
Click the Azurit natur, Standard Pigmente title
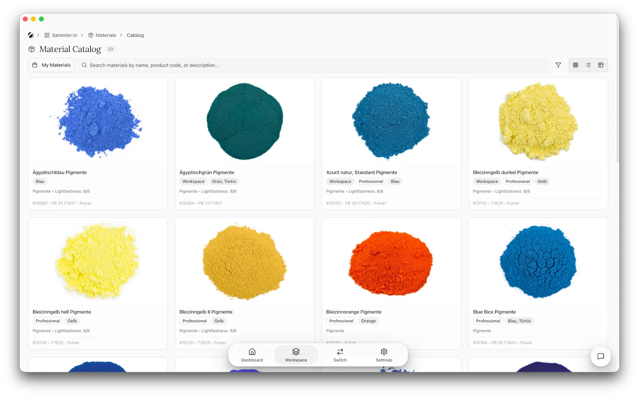(x=361, y=173)
